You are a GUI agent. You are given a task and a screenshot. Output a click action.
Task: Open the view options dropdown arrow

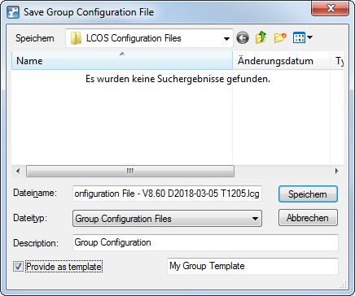point(309,37)
